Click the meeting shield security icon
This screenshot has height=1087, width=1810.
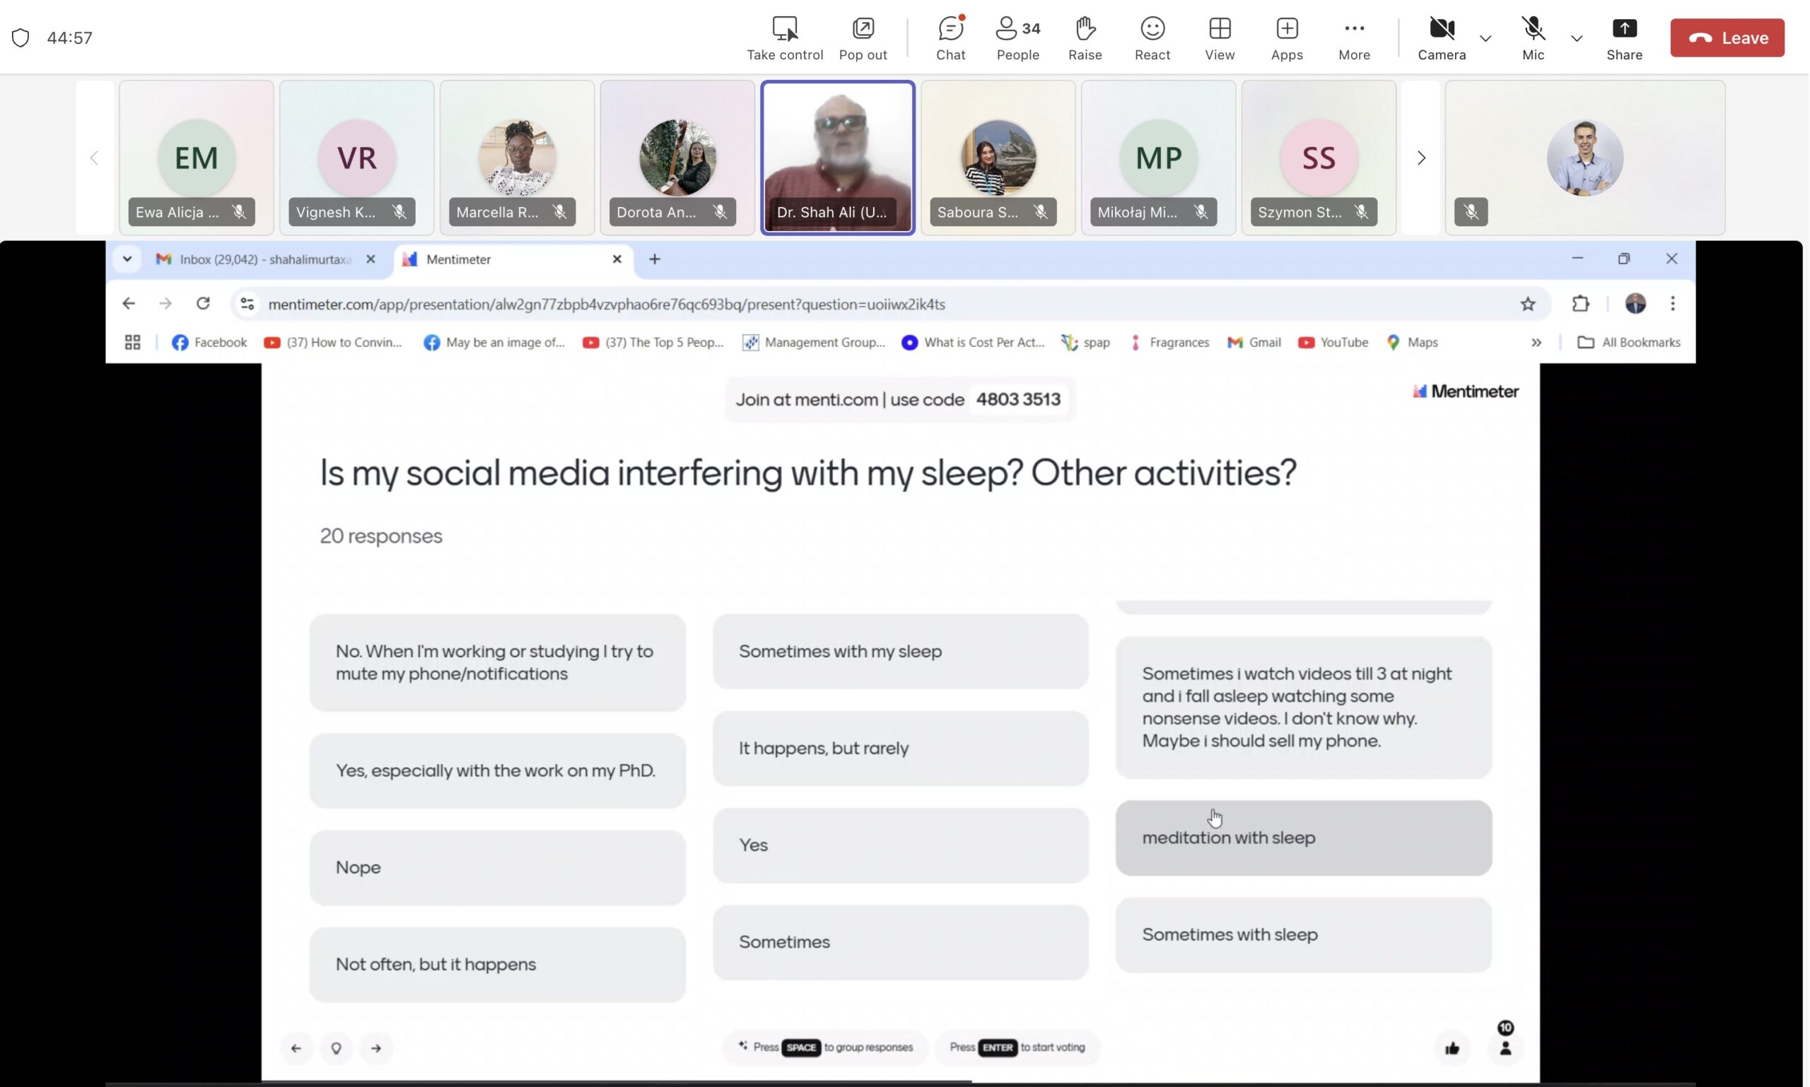tap(21, 37)
